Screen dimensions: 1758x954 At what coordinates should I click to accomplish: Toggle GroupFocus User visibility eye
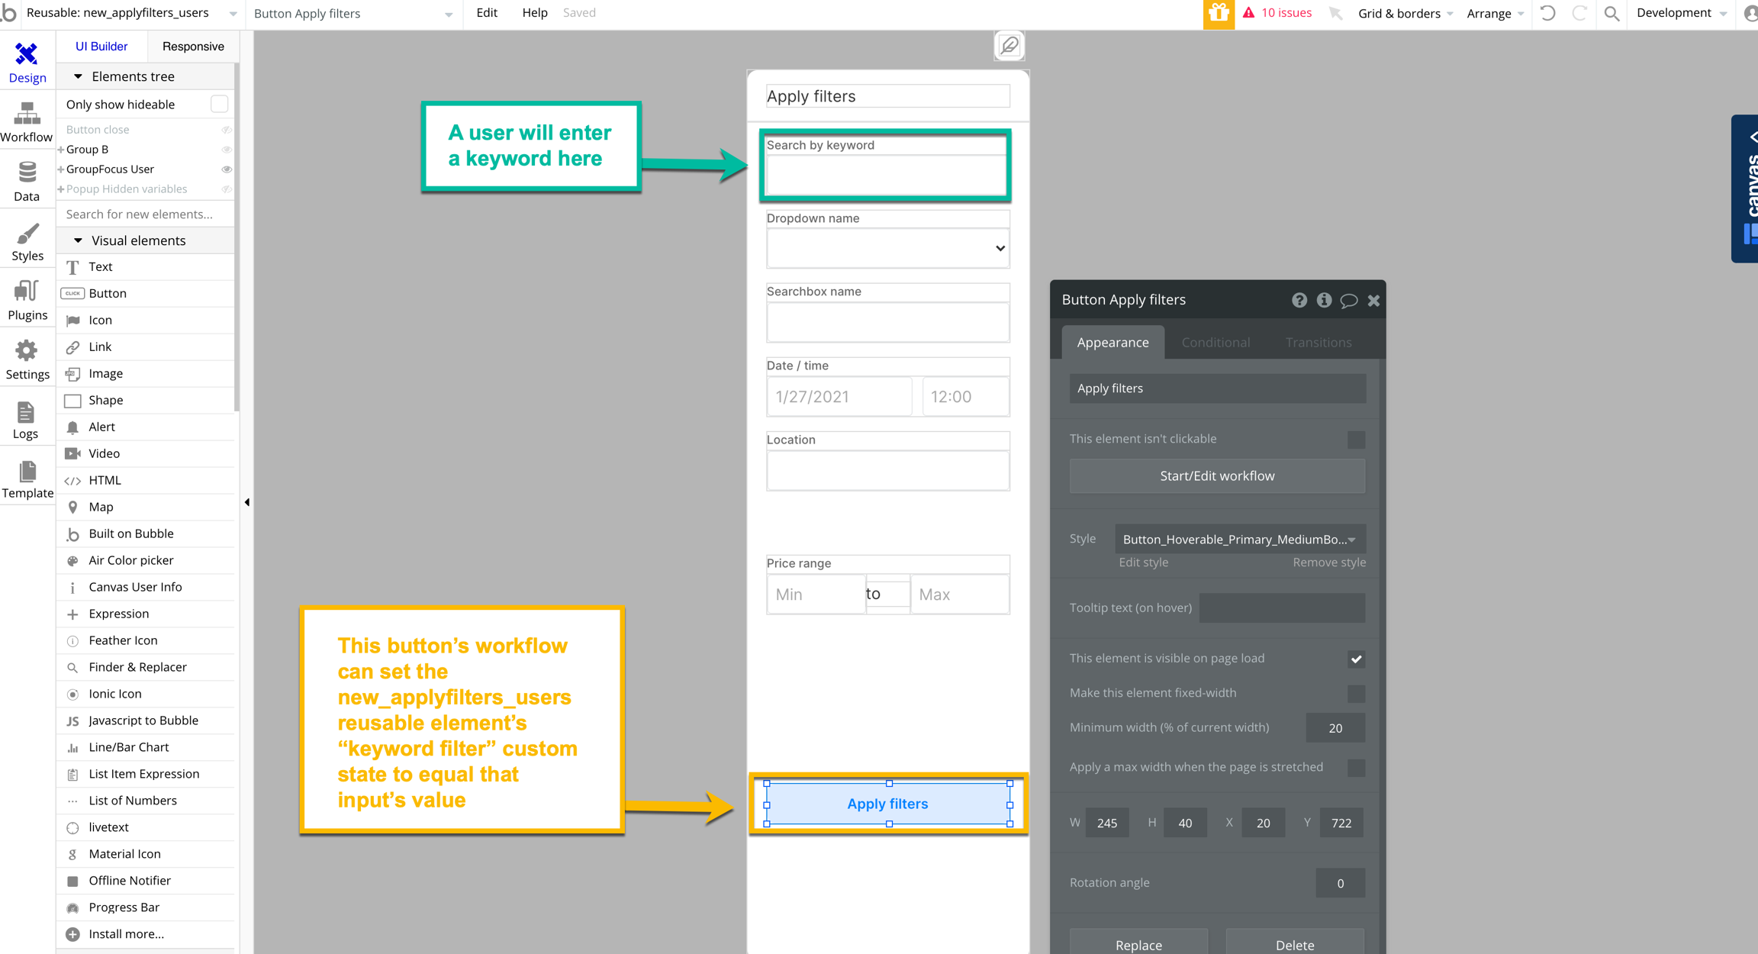click(x=227, y=169)
